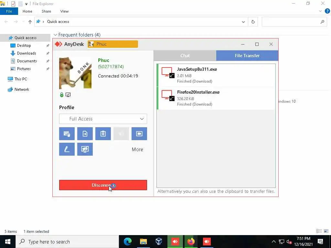Maximize the AnyDesk window
331x248 pixels.
[257, 44]
